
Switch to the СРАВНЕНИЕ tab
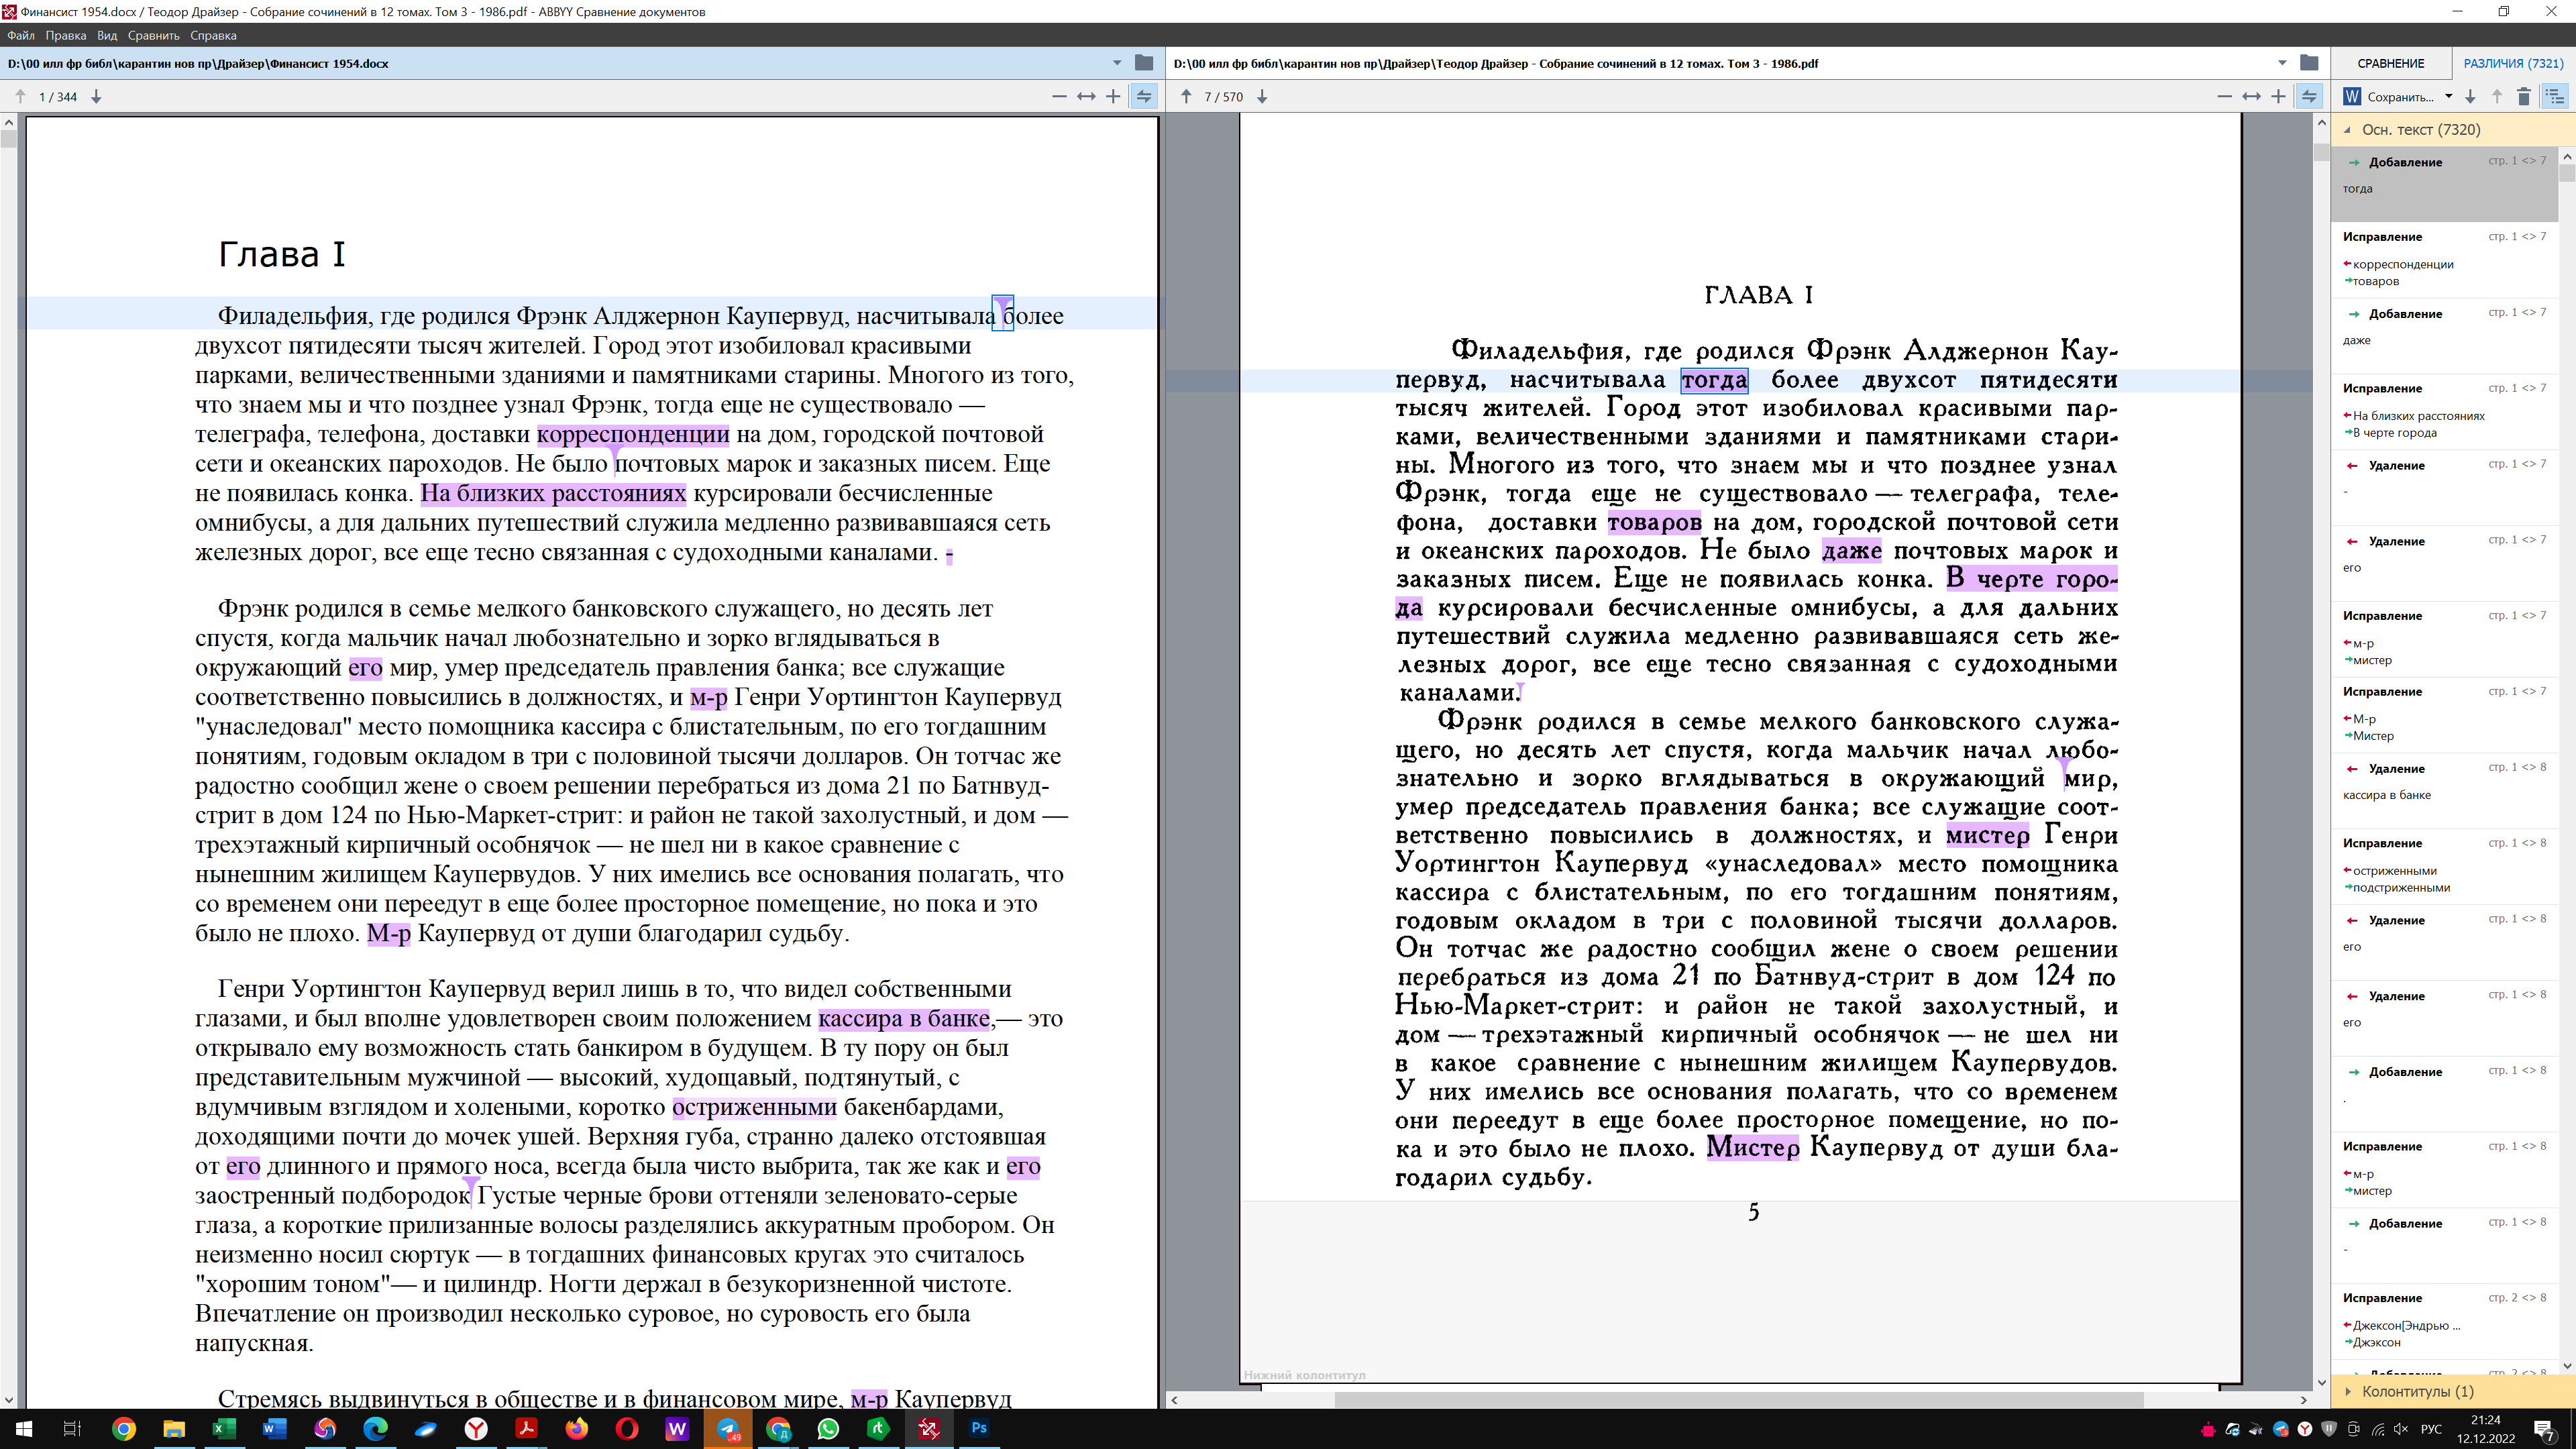click(x=2390, y=63)
